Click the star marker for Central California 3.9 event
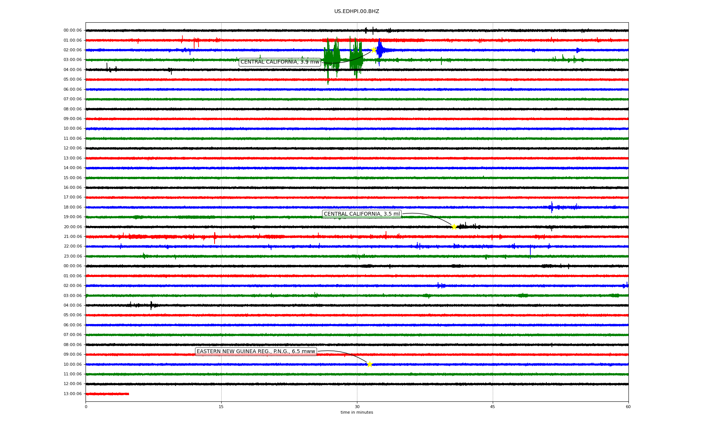The height and width of the screenshot is (446, 714). click(373, 50)
